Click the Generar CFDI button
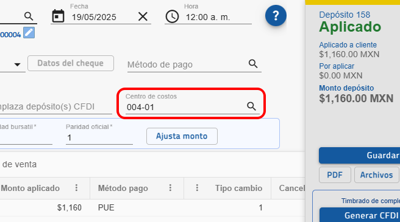The width and height of the screenshot is (400, 222). tap(360, 215)
